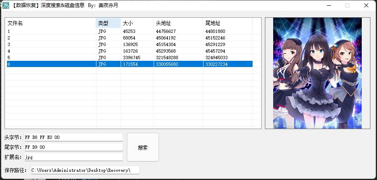This screenshot has height=180, width=377.
Task: Click head address 45154304
Action: coord(166,44)
